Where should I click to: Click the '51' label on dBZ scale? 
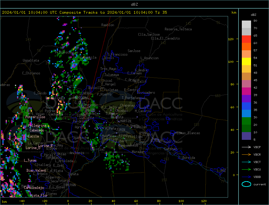[x=255, y=65]
